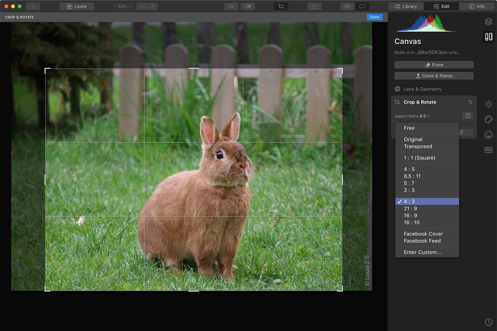Switch to gallery grid view

pos(348,6)
